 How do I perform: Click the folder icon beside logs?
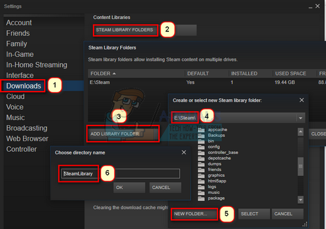point(201,186)
